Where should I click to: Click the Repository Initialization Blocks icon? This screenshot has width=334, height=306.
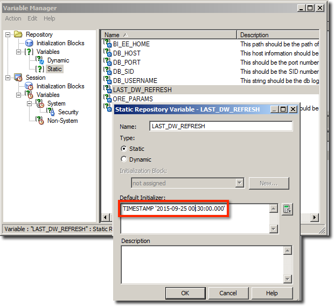point(29,43)
